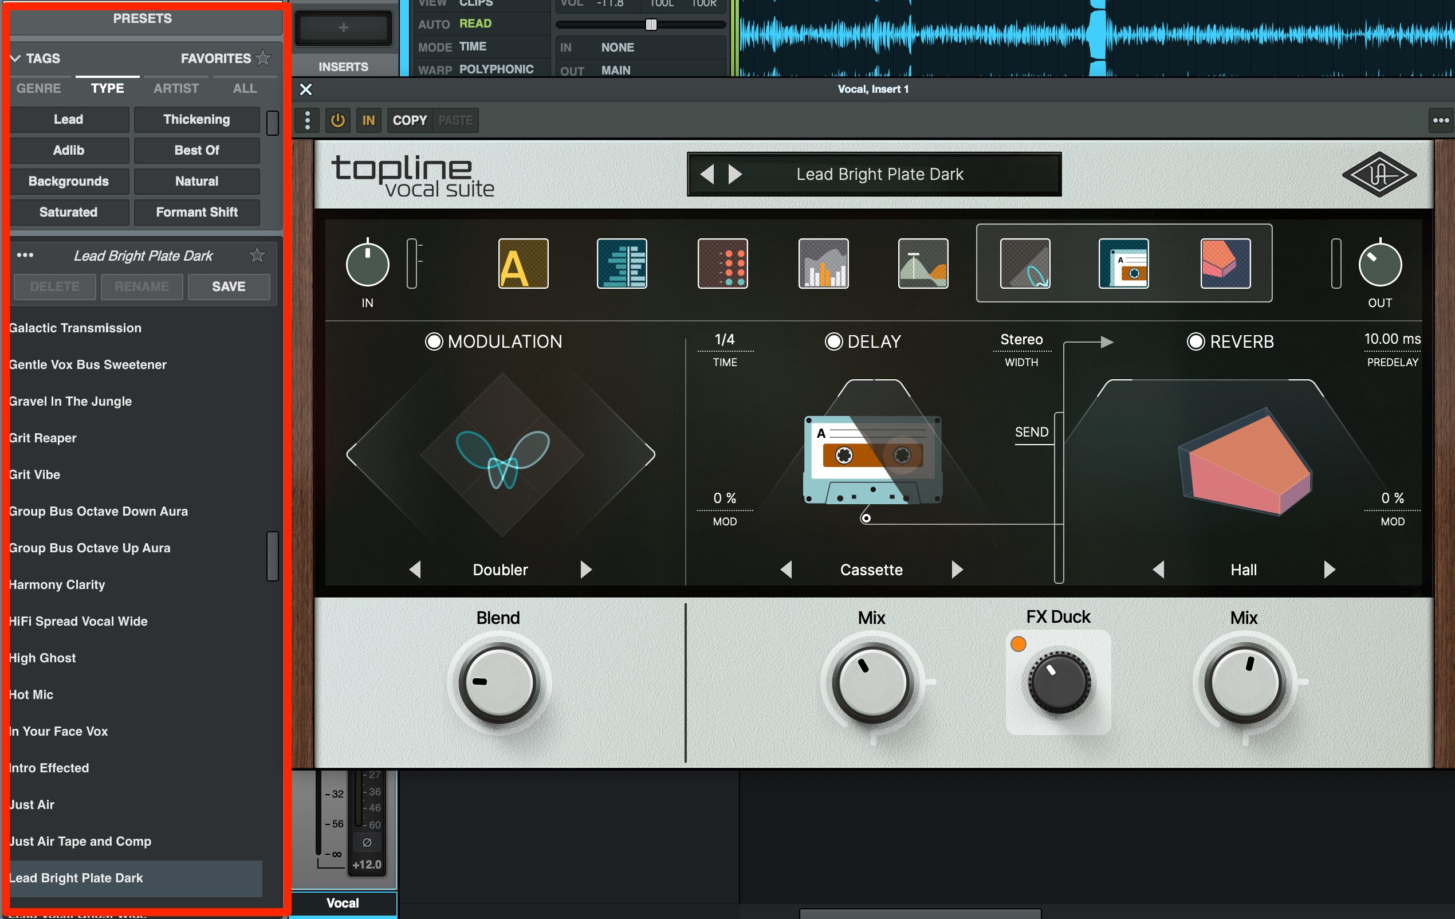Toggle the Lead type tag filter
Screen dimensions: 1455x919
tap(68, 120)
